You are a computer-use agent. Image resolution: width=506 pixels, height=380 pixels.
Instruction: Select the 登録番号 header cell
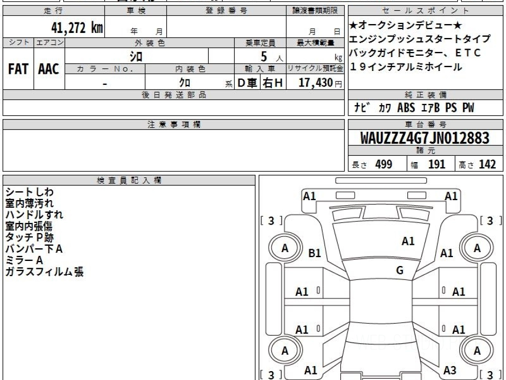coord(226,11)
